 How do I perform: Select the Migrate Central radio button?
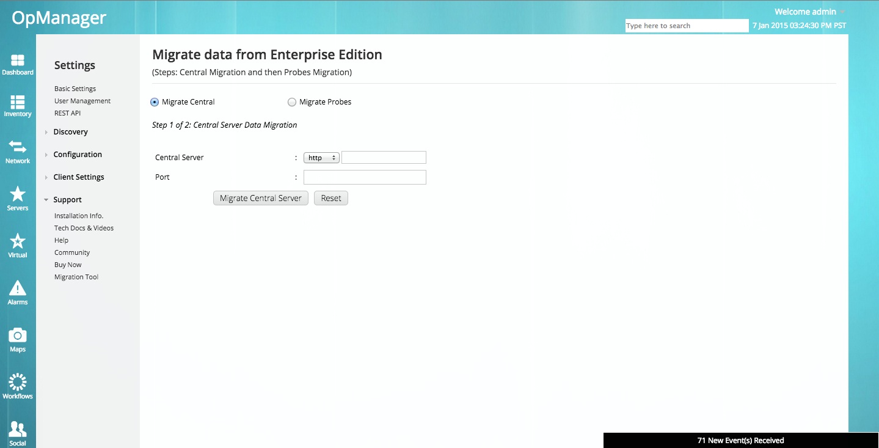coord(154,102)
